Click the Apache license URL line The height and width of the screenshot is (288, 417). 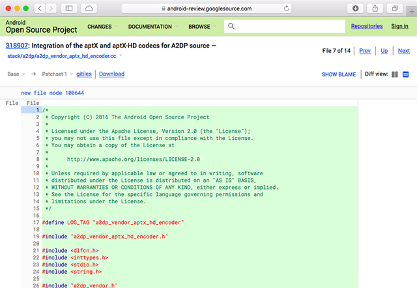[133, 159]
